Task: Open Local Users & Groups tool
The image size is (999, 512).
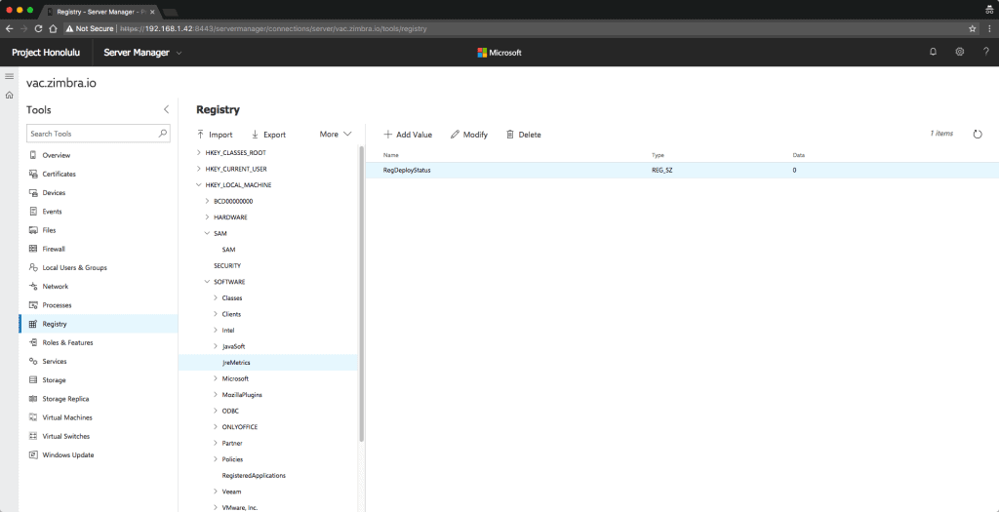Action: [74, 267]
